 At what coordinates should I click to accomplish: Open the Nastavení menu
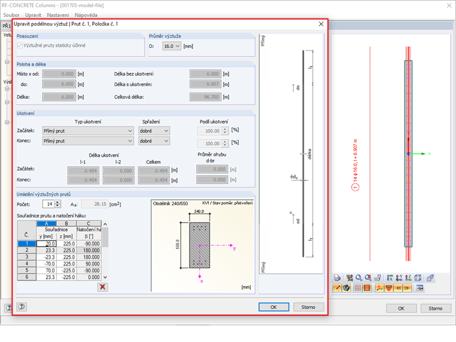(x=58, y=15)
